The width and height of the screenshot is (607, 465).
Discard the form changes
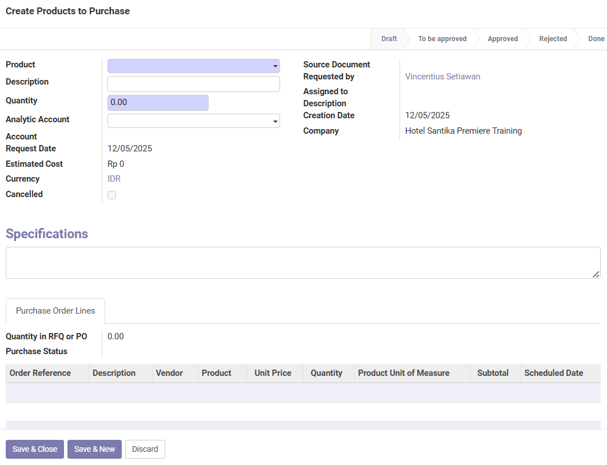pos(145,449)
